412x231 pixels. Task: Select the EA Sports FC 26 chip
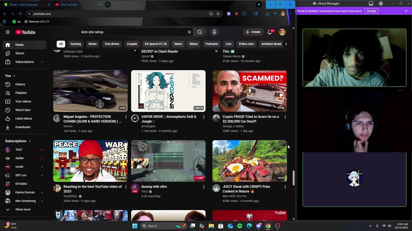[x=156, y=44]
